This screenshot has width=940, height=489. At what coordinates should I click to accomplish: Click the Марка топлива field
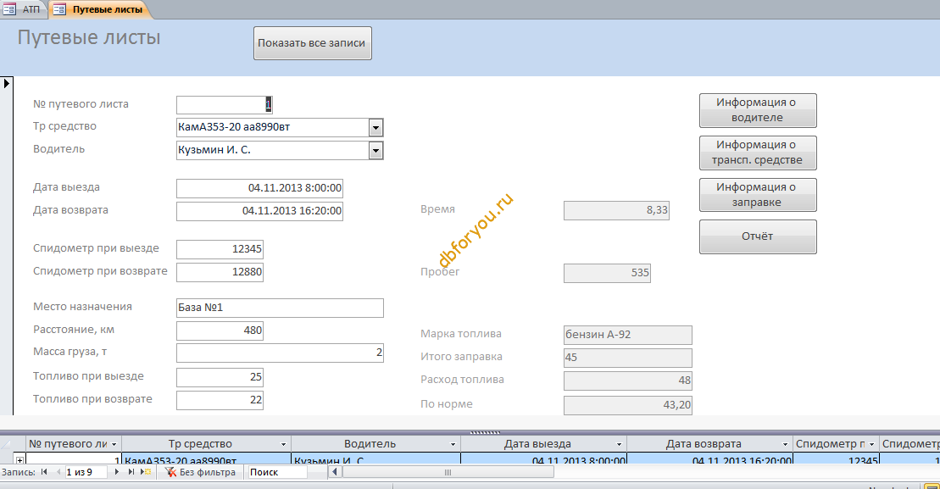pos(628,335)
